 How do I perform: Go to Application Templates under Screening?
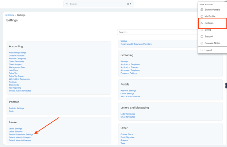coord(130,64)
